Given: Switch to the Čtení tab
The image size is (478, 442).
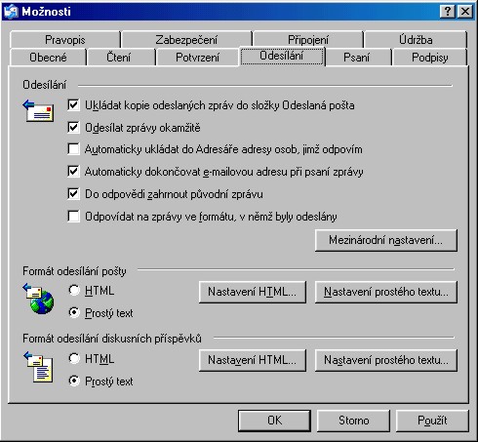Looking at the screenshot, I should pyautogui.click(x=119, y=58).
